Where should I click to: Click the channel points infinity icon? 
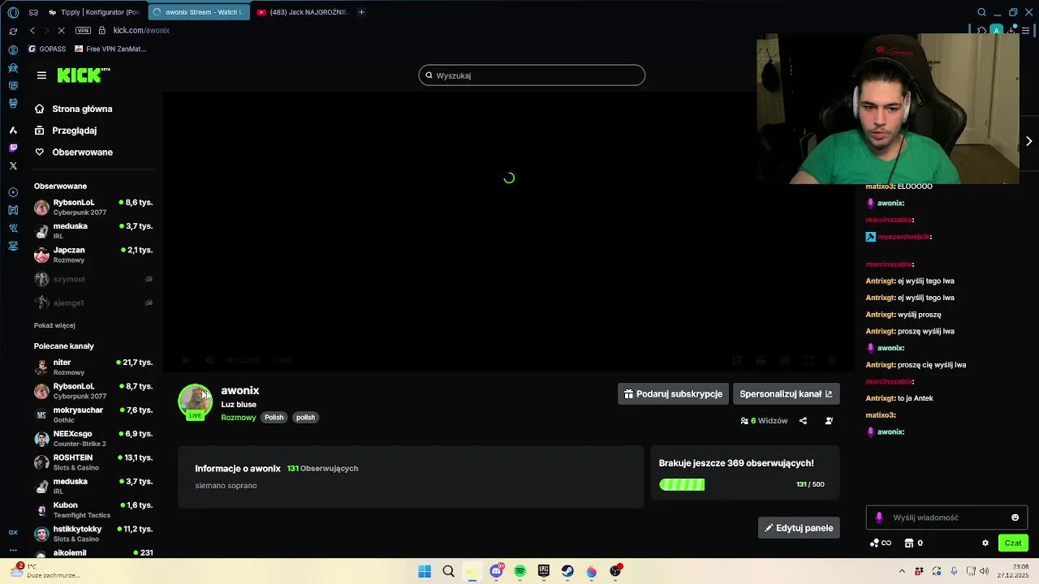coord(881,543)
